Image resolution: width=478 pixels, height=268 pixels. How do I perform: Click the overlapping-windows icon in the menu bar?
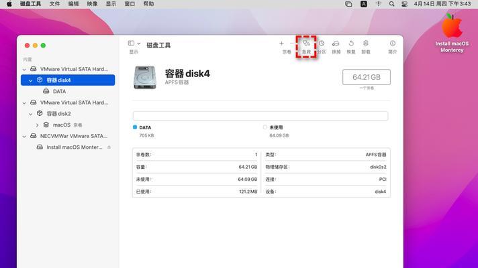pyautogui.click(x=348, y=4)
